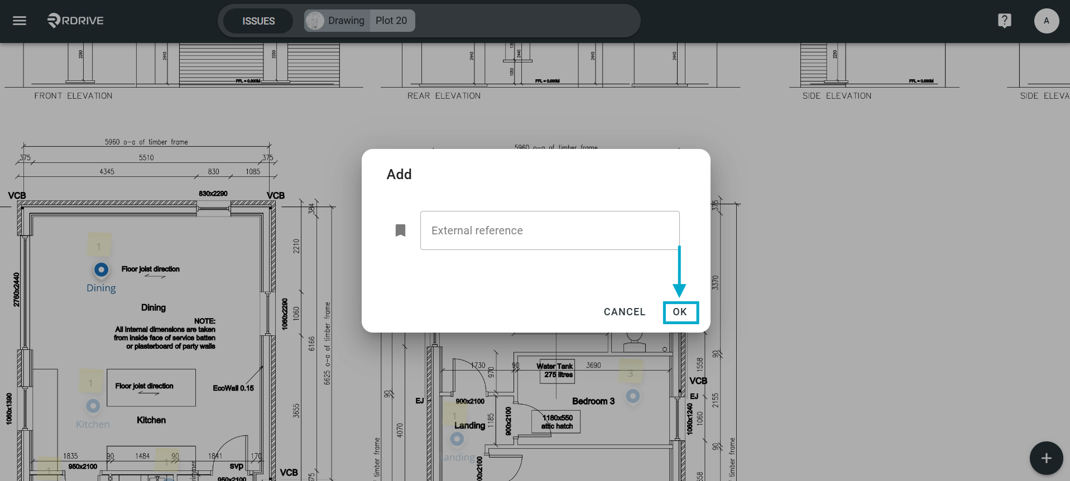Click the Add dialog title
1070x481 pixels.
click(399, 175)
